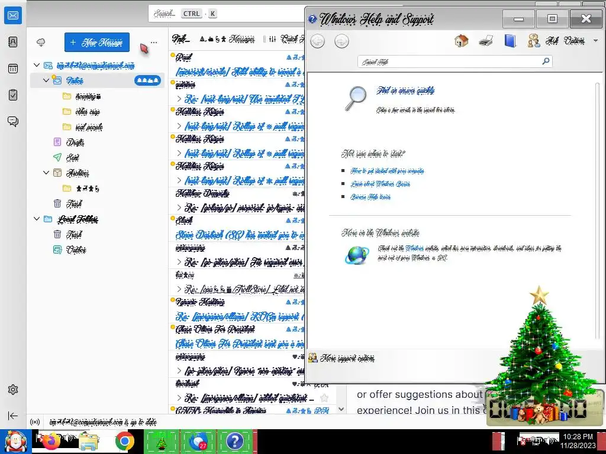Screen dimensions: 606x454
Task: Collapse the Archives folder subtree
Action: pyautogui.click(x=46, y=173)
